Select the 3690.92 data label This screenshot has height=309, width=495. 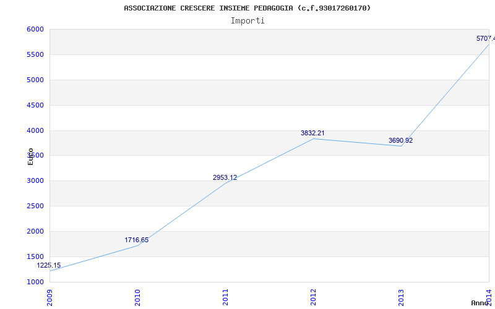pos(400,140)
